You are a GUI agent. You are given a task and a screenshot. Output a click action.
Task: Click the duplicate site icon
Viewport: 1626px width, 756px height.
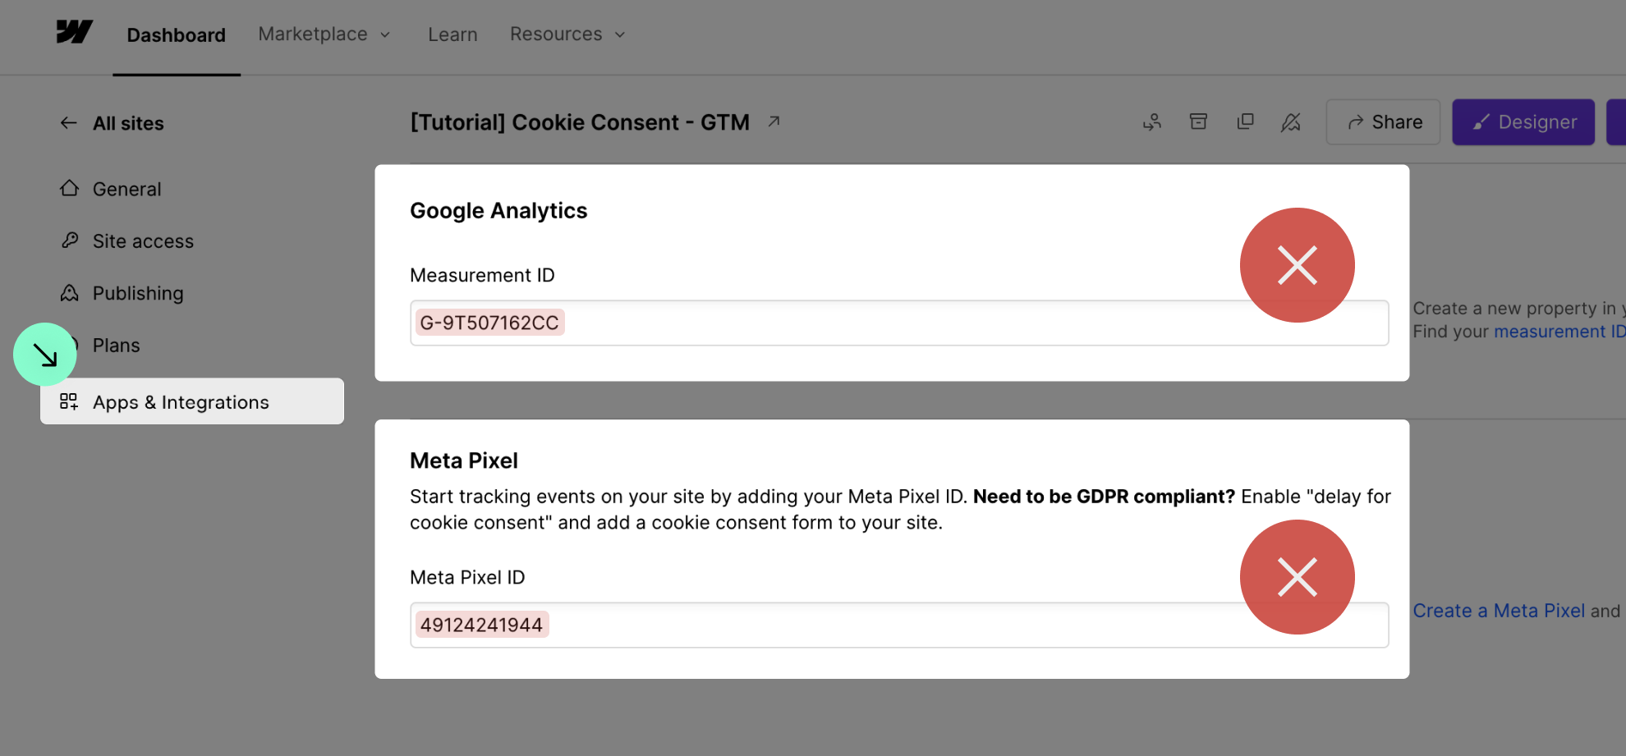(1245, 121)
